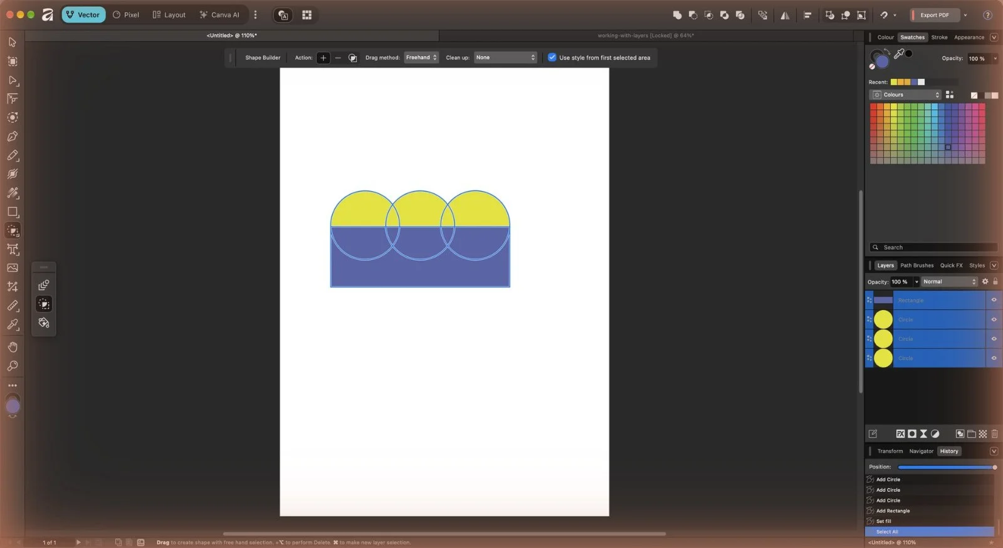Switch to the Stroke tab
The image size is (1003, 548).
pos(939,38)
